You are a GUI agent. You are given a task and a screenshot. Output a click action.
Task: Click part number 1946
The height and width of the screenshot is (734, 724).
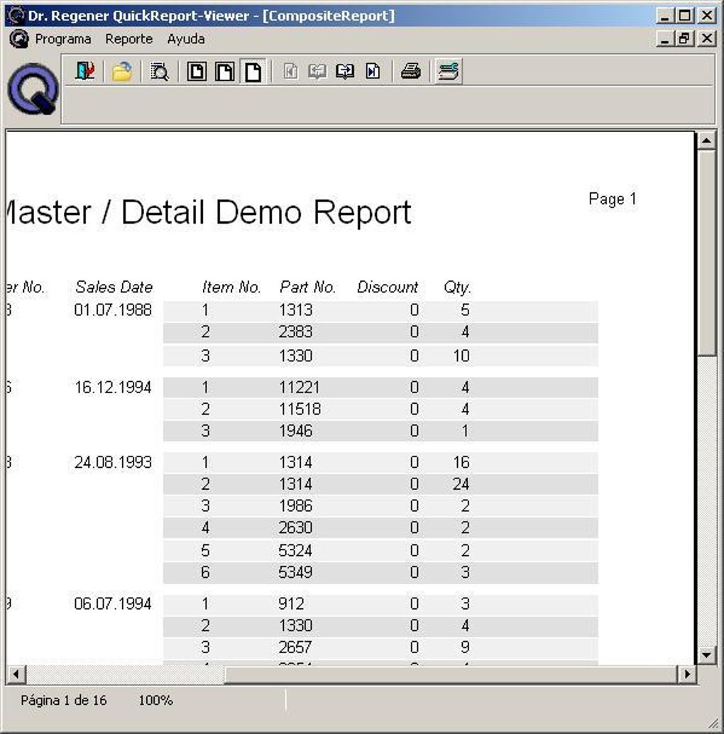(x=295, y=431)
